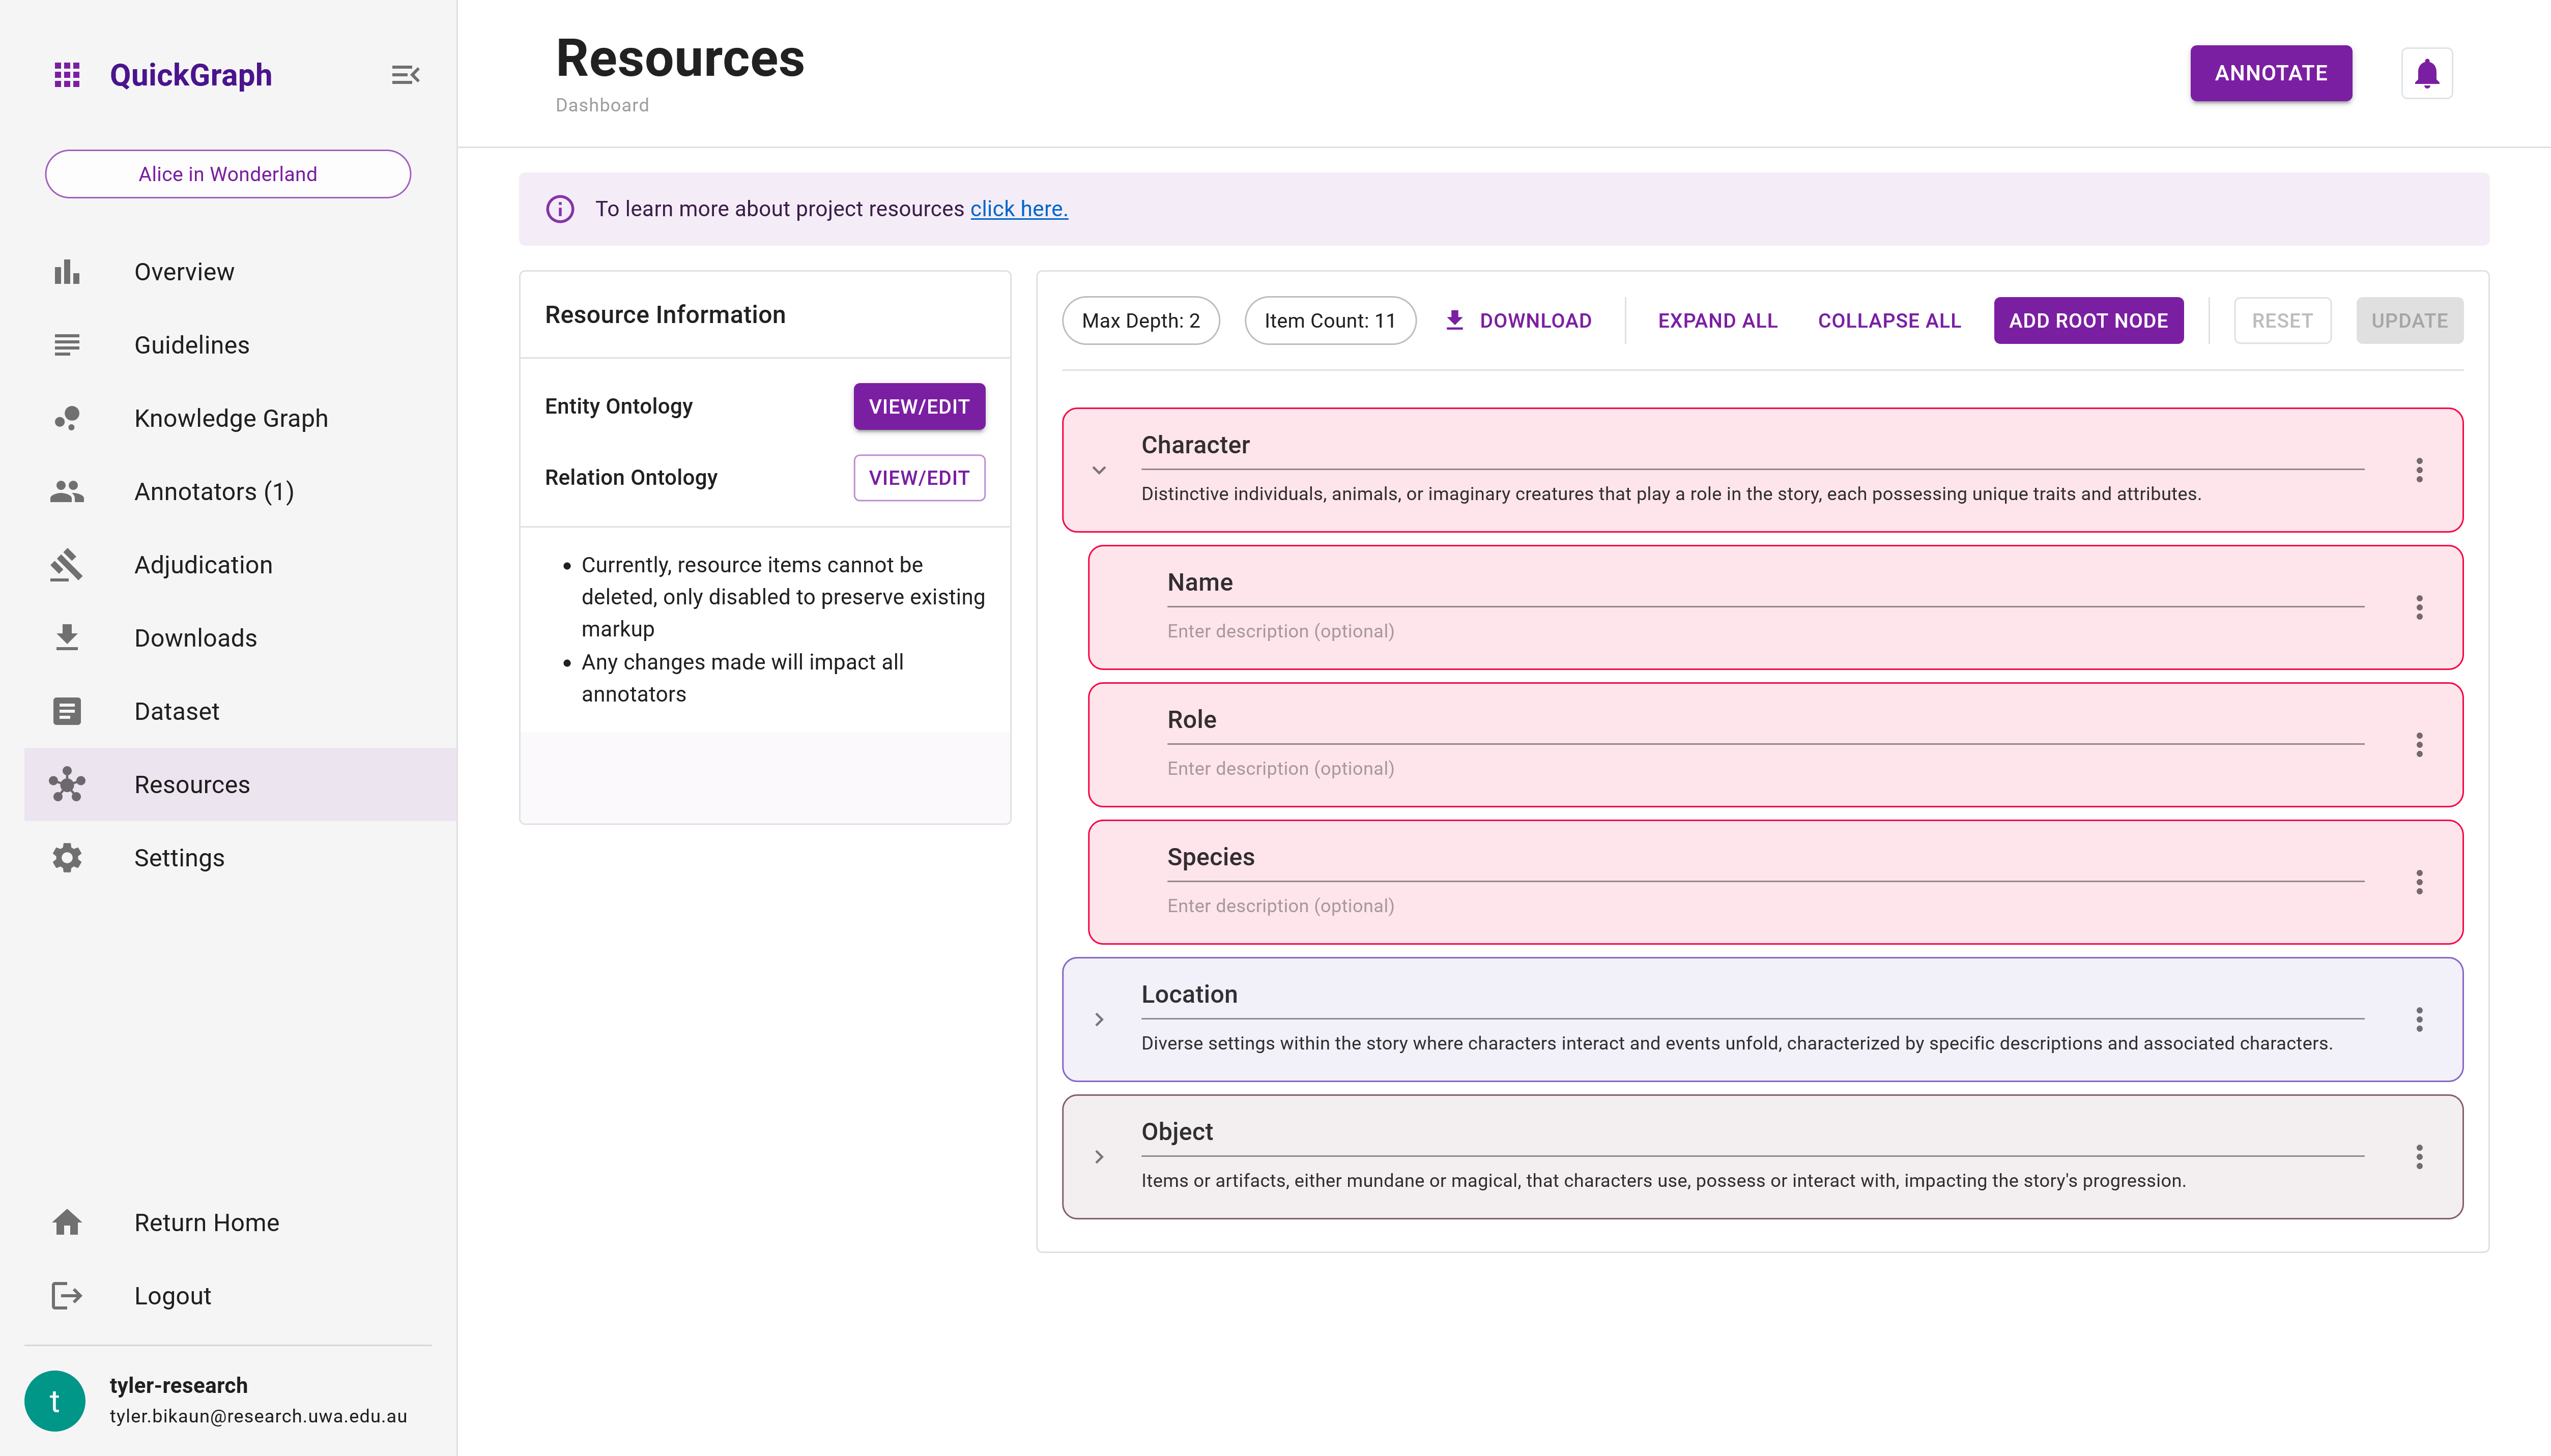Select the Adjudication tool icon
The width and height of the screenshot is (2551, 1456).
point(67,564)
